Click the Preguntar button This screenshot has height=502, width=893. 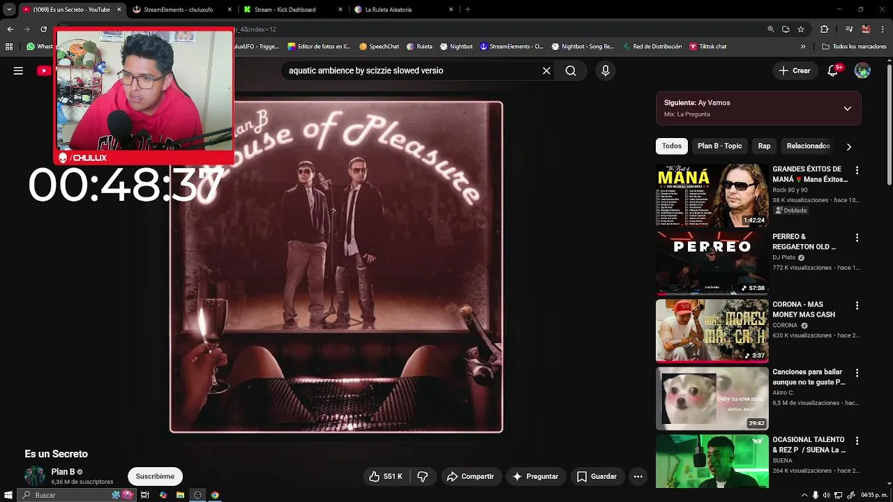[x=535, y=476]
